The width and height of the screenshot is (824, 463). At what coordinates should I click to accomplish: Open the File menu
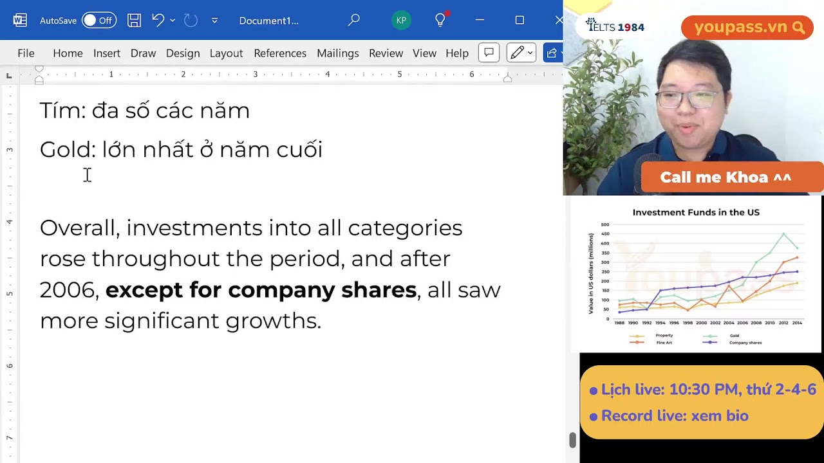[26, 53]
